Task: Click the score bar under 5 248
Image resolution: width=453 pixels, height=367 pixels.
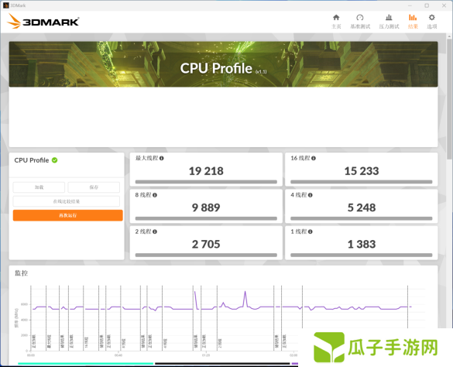Action: click(362, 218)
